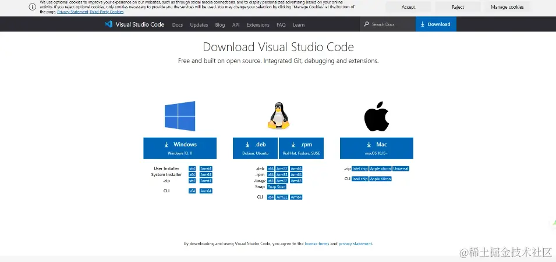Screen dimensions: 556x262
Task: Choose Arm64 for Windows .zip
Action: [206, 181]
